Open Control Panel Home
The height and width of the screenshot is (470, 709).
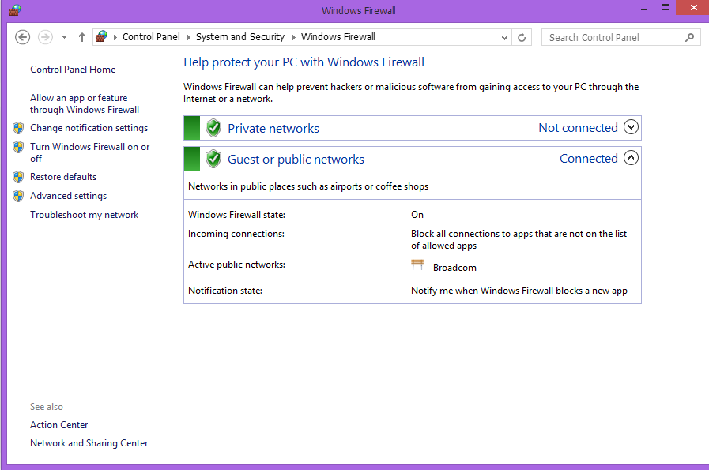pos(73,70)
